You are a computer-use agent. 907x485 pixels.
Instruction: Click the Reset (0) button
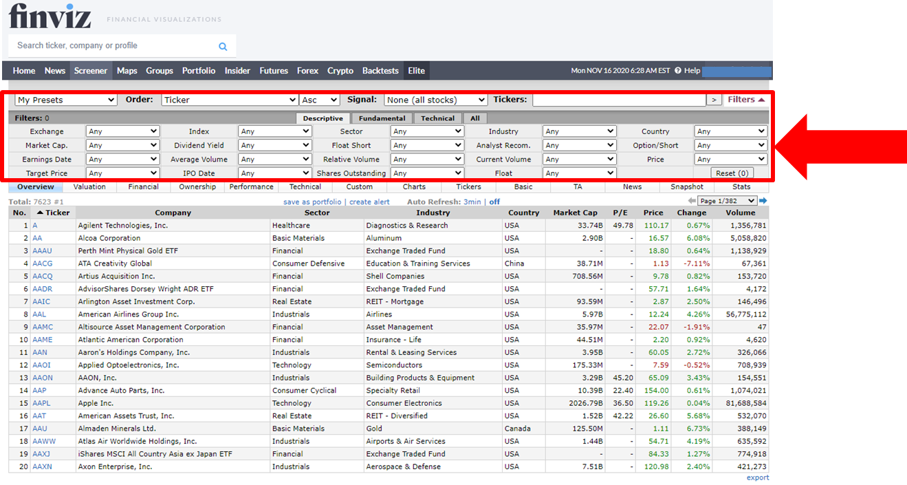coord(731,173)
